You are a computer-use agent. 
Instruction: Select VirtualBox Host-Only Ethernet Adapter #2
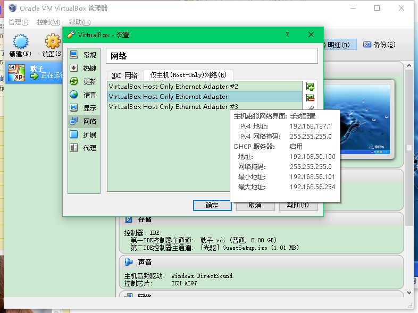[204, 87]
